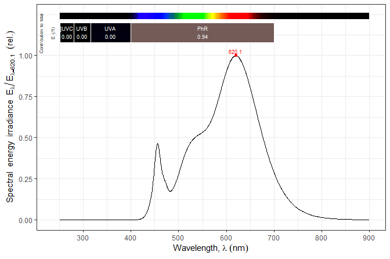Click the 0.50 tick label on the y-axis
This screenshot has height=259, width=390.
pyautogui.click(x=26, y=138)
